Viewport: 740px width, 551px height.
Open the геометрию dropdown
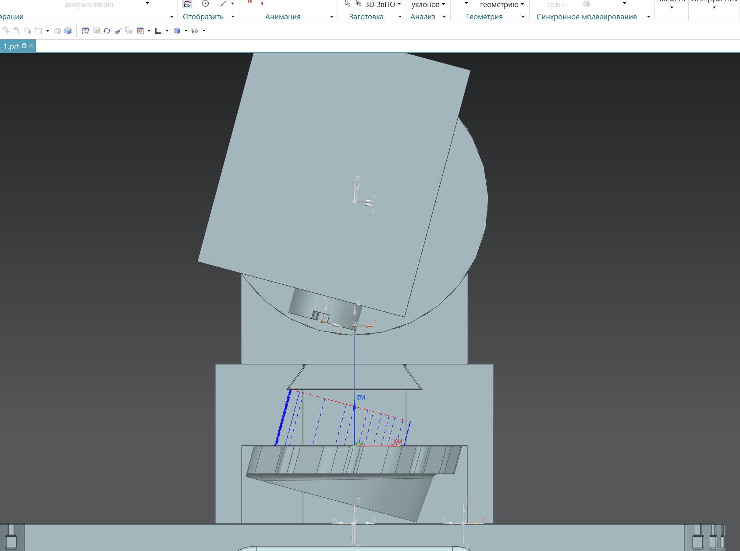point(522,4)
